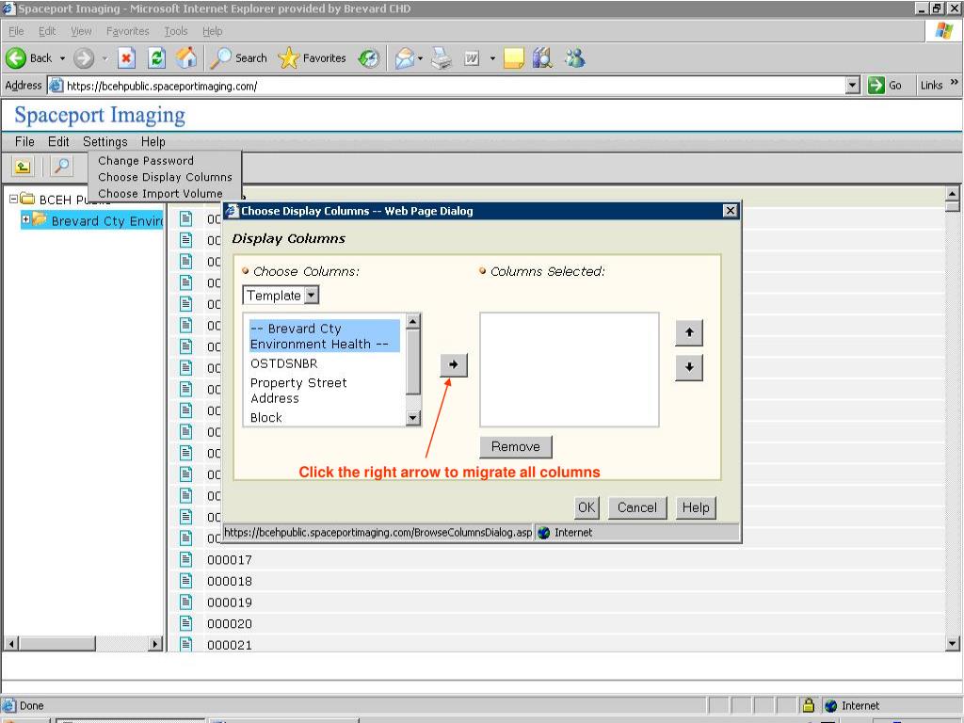Viewport: 964px width, 723px height.
Task: Open the Spaceport Settings menu
Action: [105, 142]
